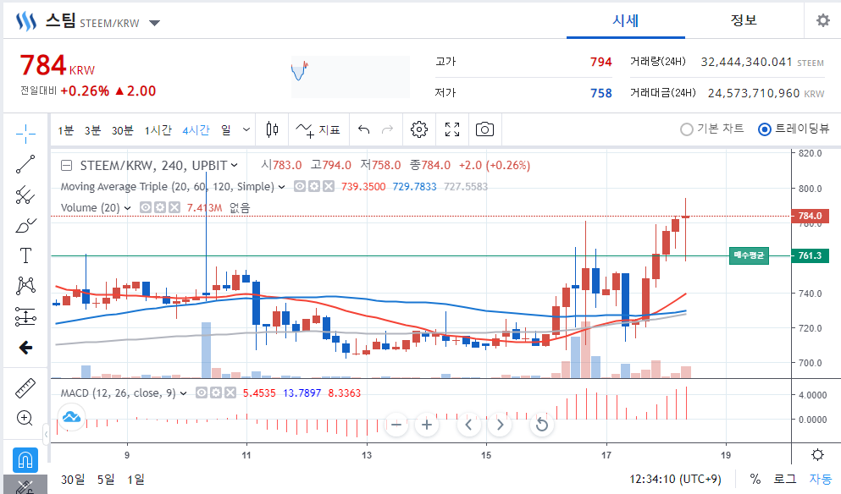Expand more interval options chevron
The width and height of the screenshot is (841, 494).
[246, 129]
